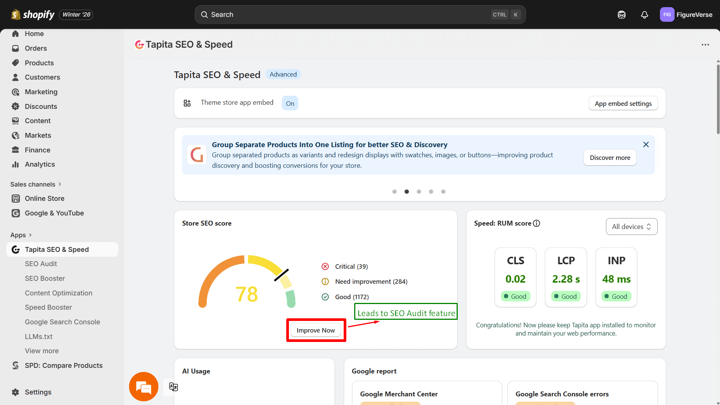The height and width of the screenshot is (405, 720).
Task: Open SEO Booster in sidebar
Action: [x=45, y=279]
